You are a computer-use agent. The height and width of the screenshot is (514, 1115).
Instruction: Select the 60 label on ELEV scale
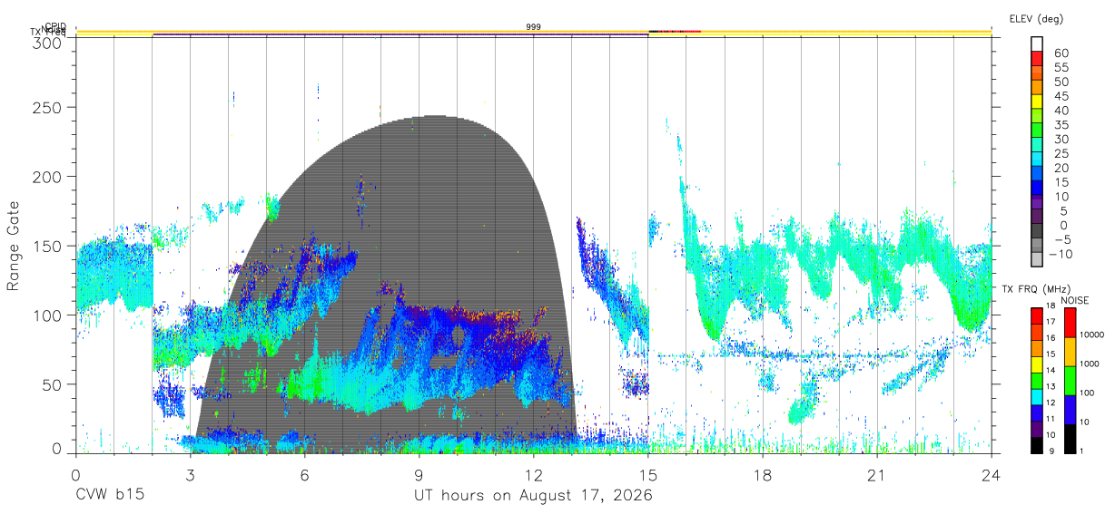[x=1061, y=53]
